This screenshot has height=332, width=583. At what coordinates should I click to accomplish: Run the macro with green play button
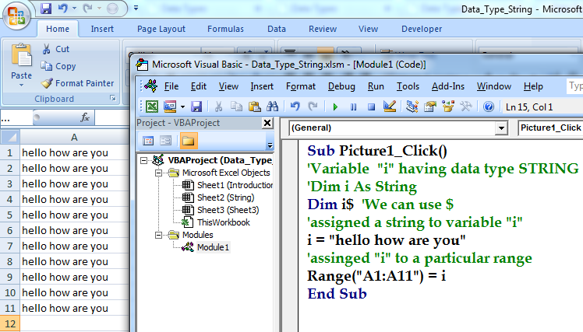[335, 107]
